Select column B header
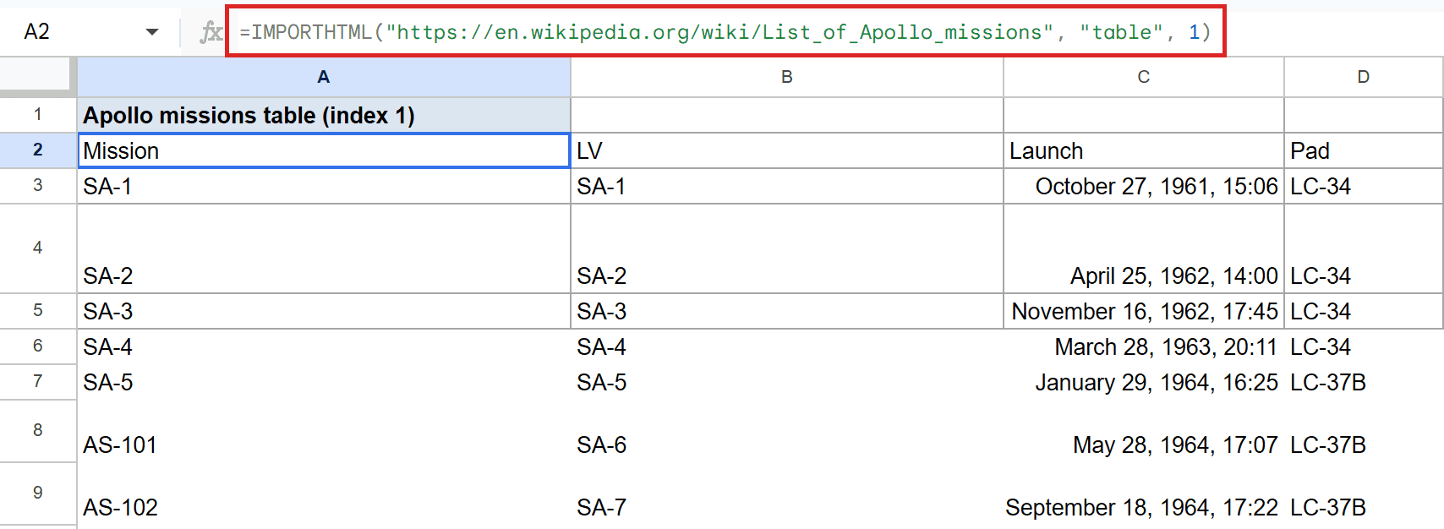This screenshot has width=1444, height=529. pyautogui.click(x=787, y=77)
